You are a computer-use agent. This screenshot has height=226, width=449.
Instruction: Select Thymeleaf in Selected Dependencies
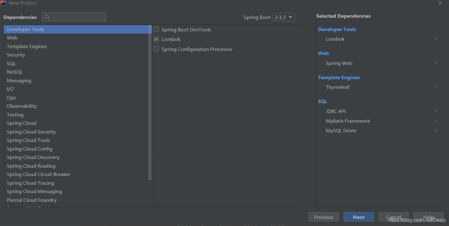[337, 87]
